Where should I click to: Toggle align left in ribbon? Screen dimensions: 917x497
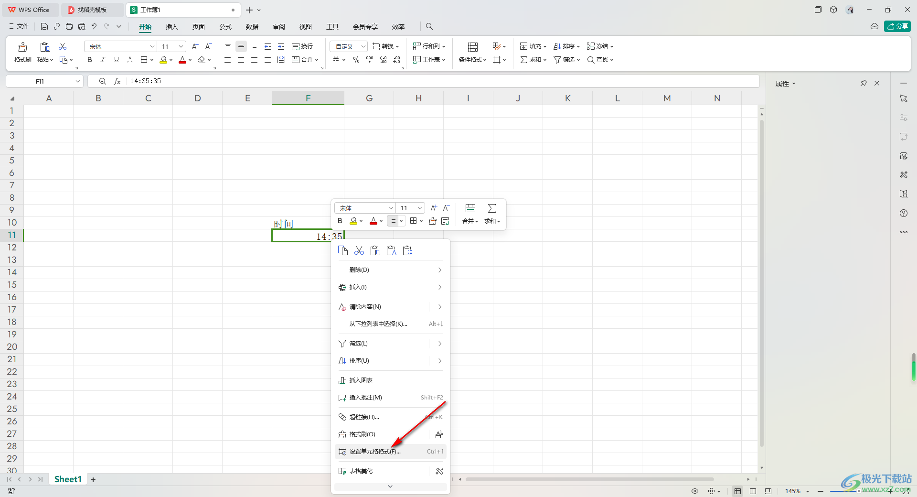[228, 60]
